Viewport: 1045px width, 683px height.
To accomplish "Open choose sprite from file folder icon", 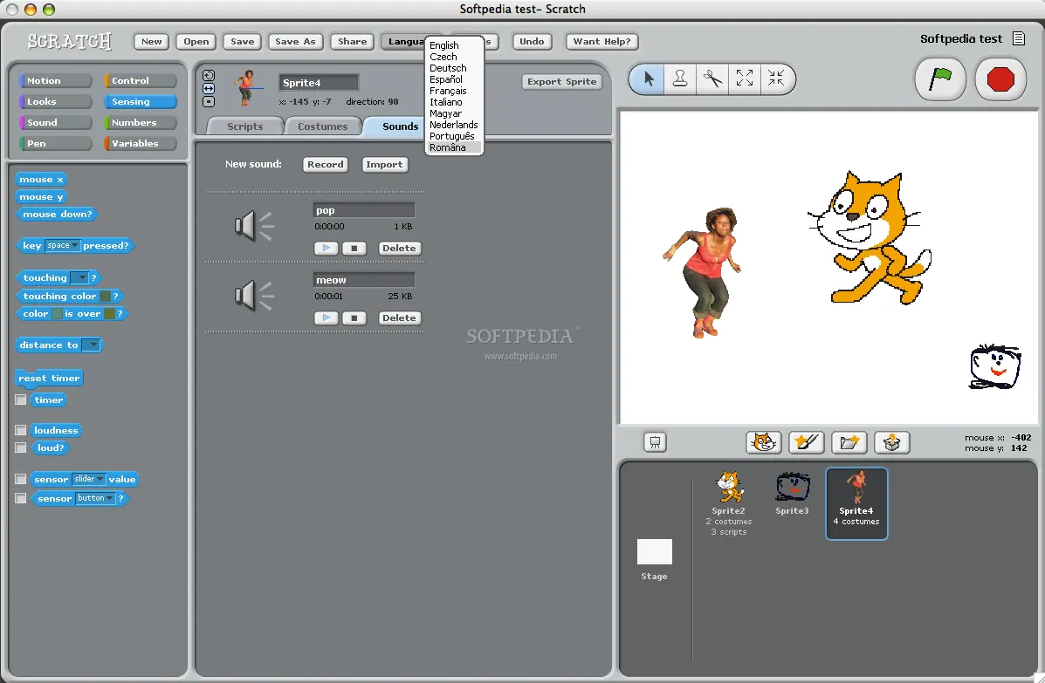I will (x=849, y=442).
